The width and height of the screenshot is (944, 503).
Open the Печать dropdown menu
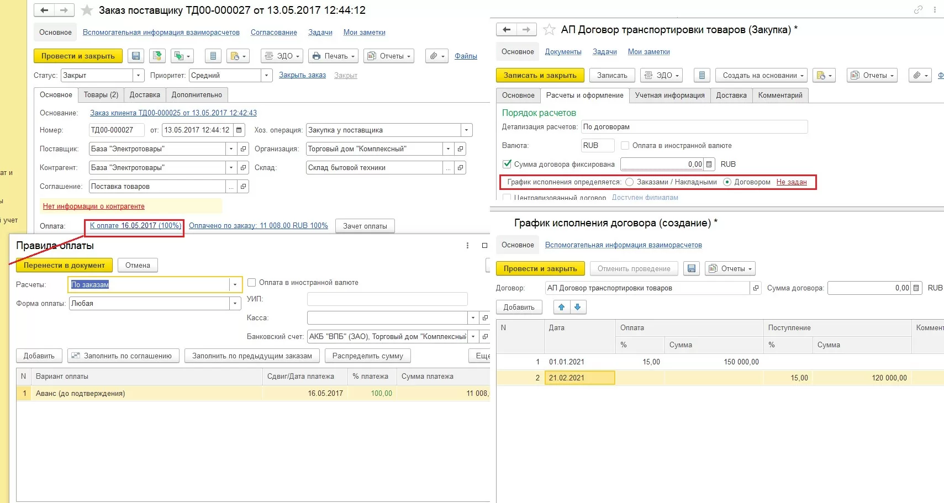(334, 56)
